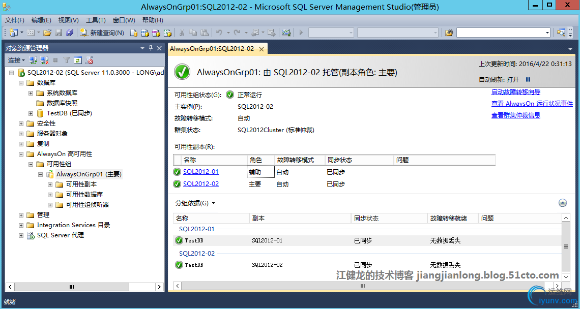Click the script error report icon
Image resolution: width=580 pixels, height=309 pixels.
tap(89, 60)
